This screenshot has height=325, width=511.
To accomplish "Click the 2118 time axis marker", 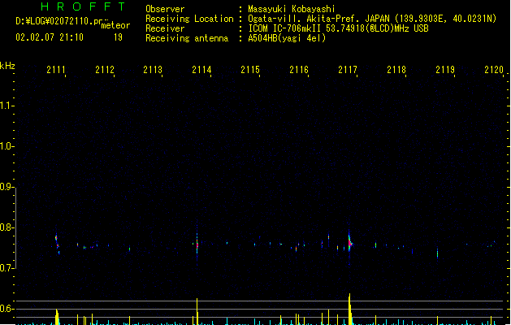I will [x=396, y=70].
